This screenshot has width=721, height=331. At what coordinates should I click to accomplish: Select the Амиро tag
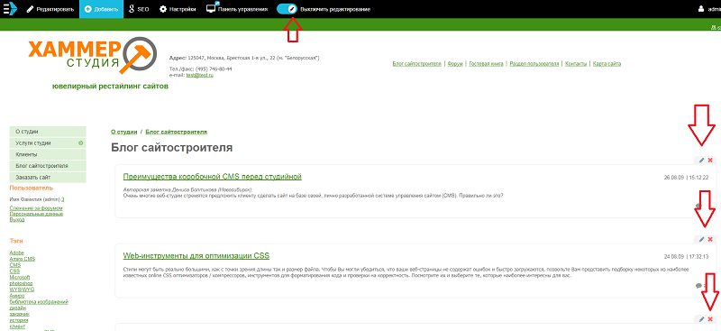[x=17, y=296]
